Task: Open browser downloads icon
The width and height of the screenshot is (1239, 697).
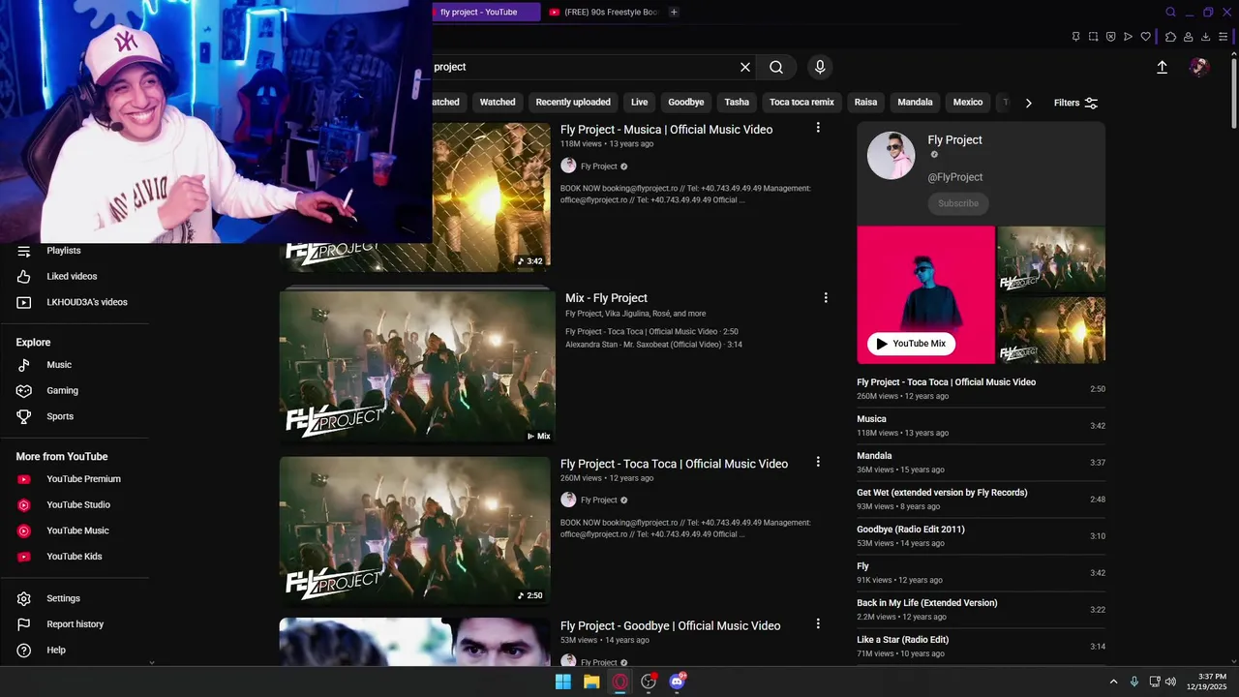Action: coord(1206,37)
